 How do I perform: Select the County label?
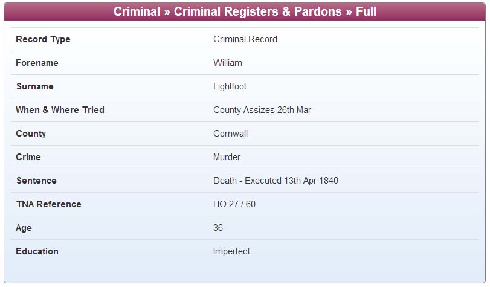31,134
